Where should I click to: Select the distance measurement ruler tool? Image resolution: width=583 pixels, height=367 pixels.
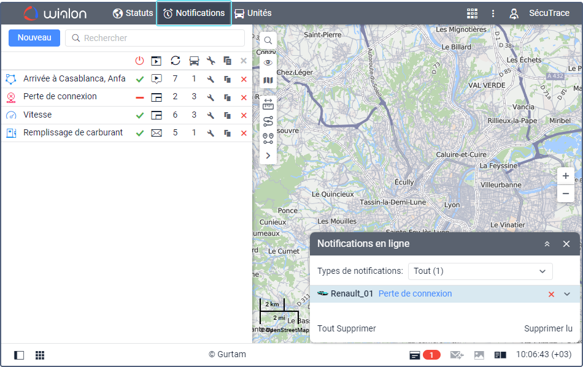tap(268, 105)
